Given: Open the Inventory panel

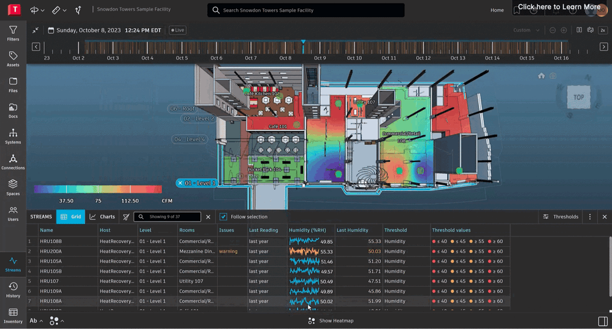Looking at the screenshot, I should coord(13,315).
